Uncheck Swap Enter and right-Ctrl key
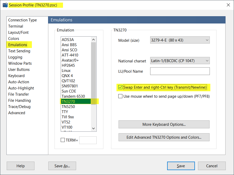Image resolution: width=234 pixels, height=175 pixels. [x=120, y=87]
